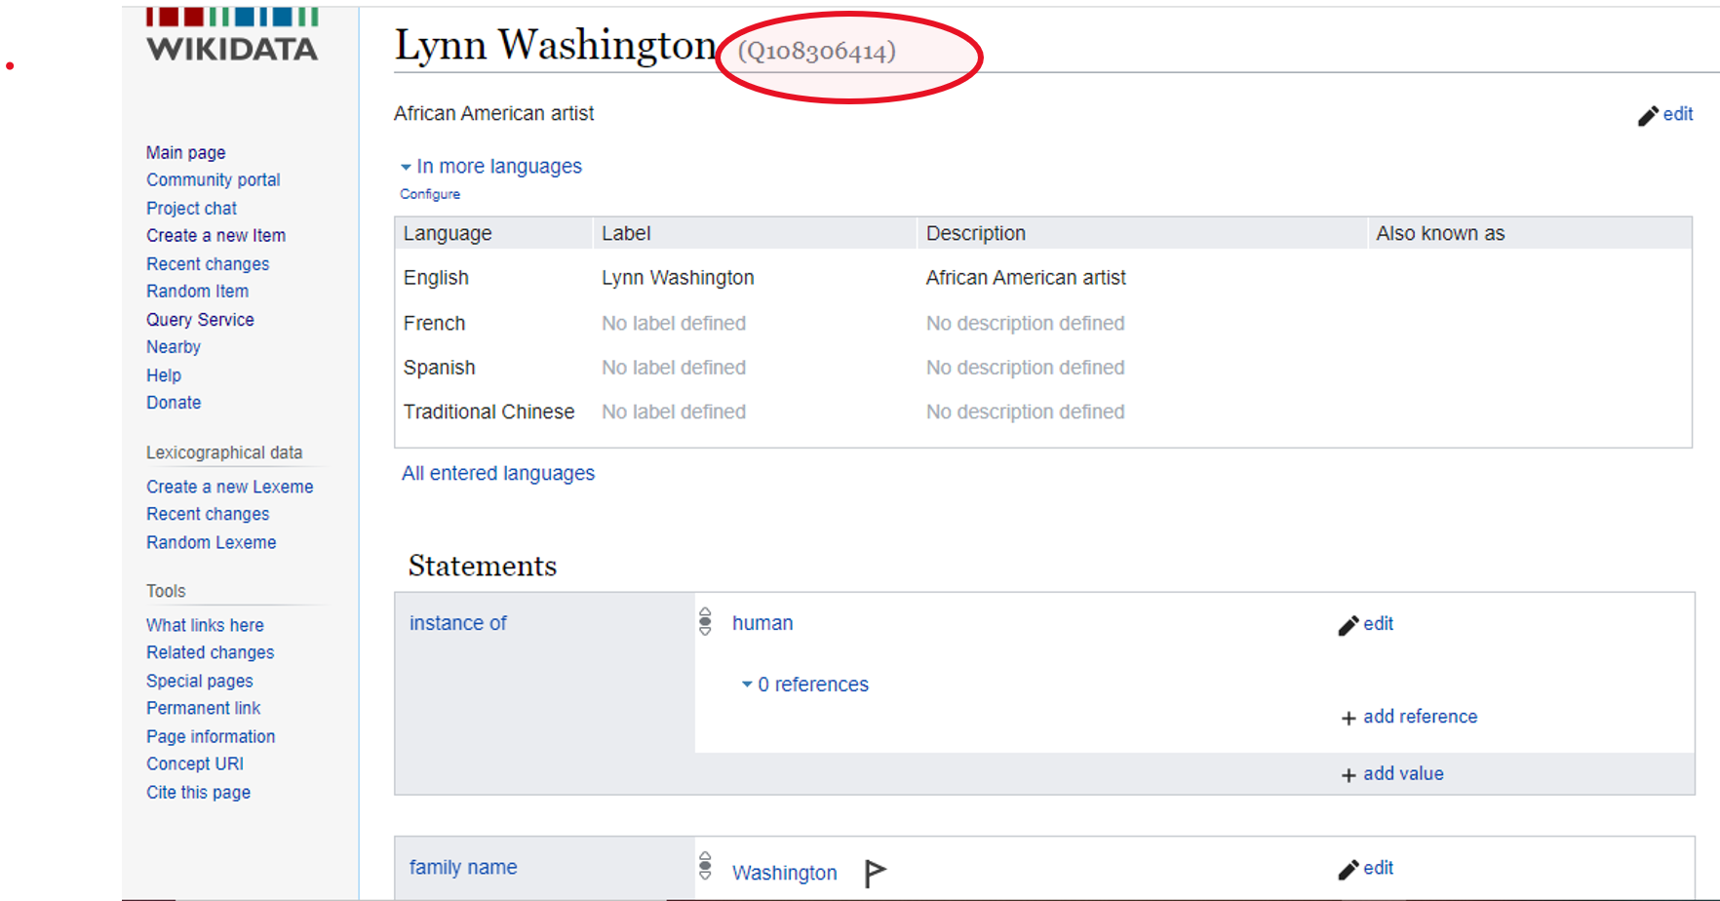1720x901 pixels.
Task: Collapse the 0 references expander
Action: coord(802,684)
